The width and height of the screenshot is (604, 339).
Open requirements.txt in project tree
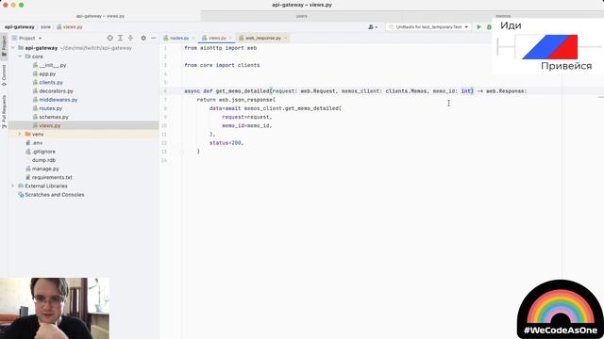pos(52,177)
